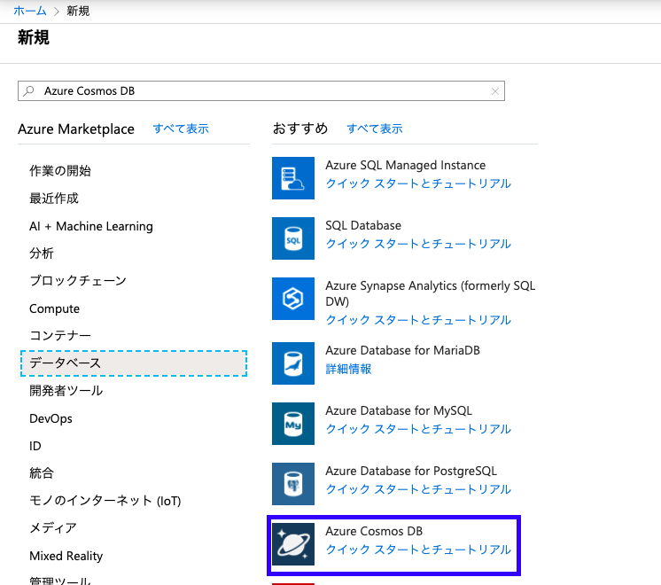This screenshot has height=585, width=661.
Task: Select AI + Machine Learning category
Action: 91,226
